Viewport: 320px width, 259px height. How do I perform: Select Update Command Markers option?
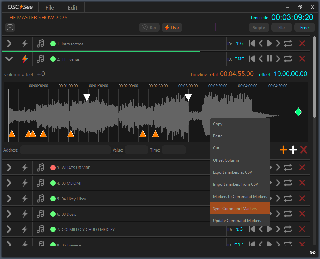point(240,220)
